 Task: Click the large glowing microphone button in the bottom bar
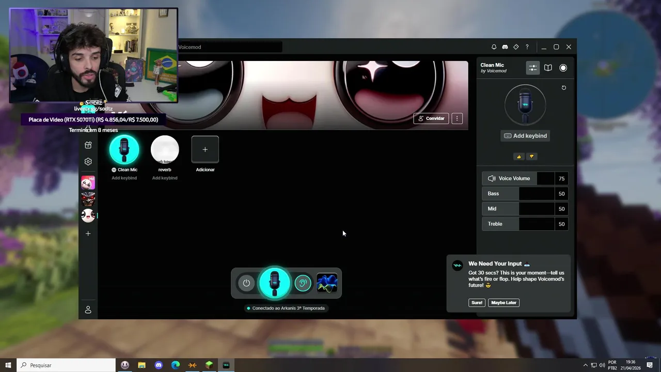pyautogui.click(x=275, y=283)
